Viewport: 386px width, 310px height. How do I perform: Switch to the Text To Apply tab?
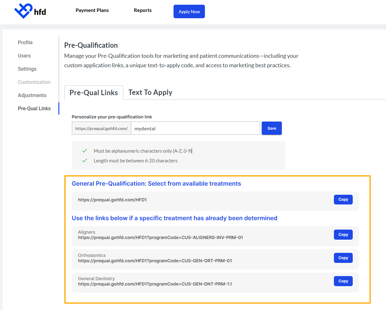[150, 92]
